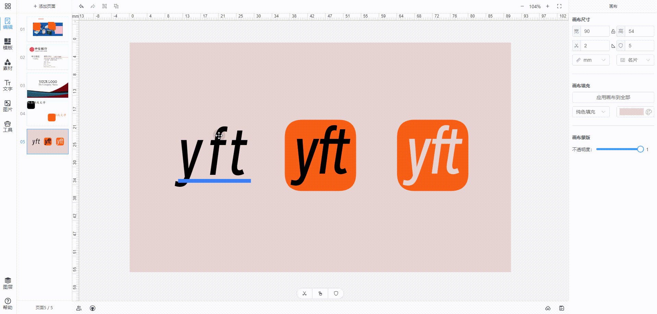
Task: Click the bleed value input with scissors
Action: (x=595, y=46)
